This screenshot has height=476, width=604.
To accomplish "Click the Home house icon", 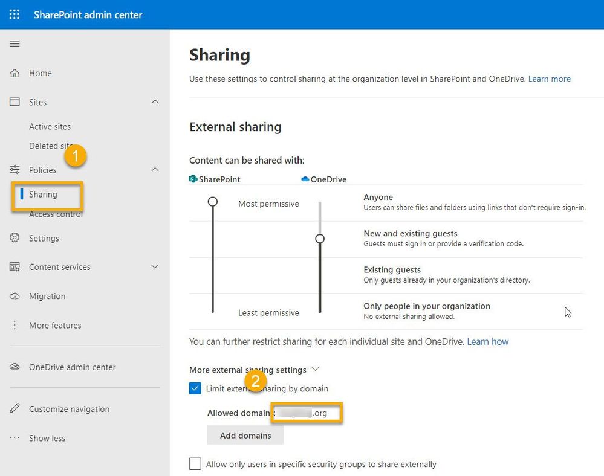I will click(15, 73).
